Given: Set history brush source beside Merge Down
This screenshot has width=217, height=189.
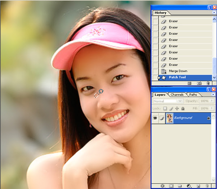Looking at the screenshot, I should click(x=155, y=71).
